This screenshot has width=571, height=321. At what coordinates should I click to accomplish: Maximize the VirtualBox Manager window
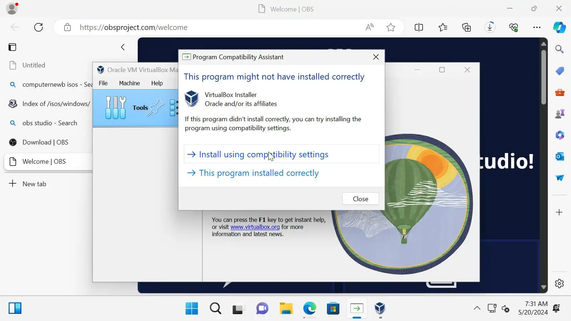coord(442,70)
